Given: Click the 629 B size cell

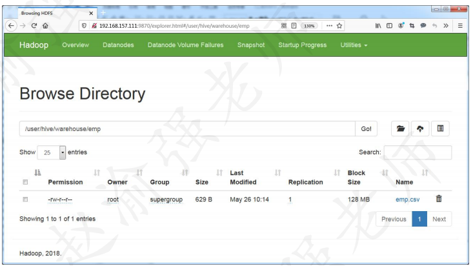Looking at the screenshot, I should point(204,200).
